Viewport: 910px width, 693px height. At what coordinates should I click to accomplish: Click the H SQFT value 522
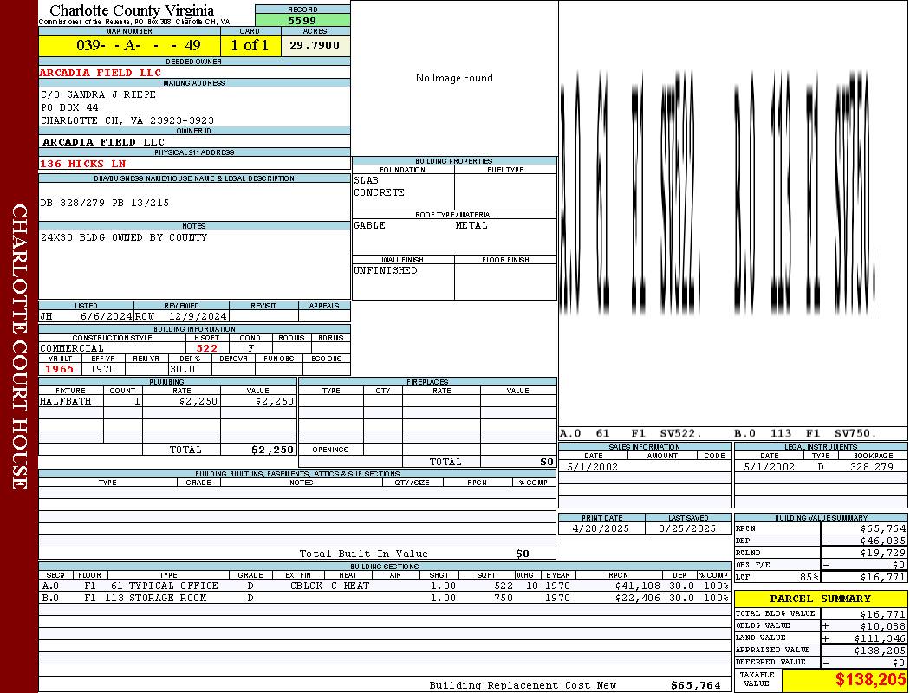click(x=206, y=348)
